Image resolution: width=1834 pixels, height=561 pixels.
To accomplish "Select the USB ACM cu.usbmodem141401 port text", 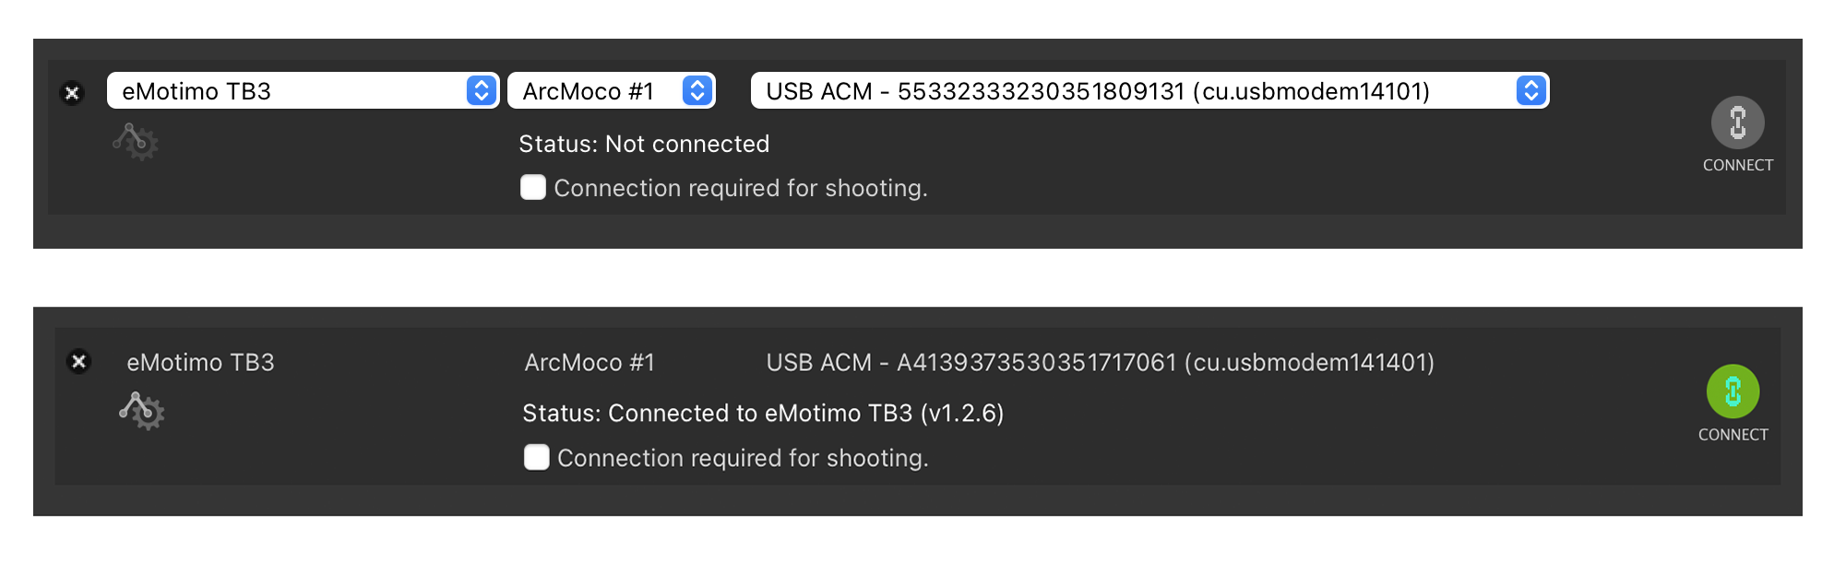I will [1100, 363].
